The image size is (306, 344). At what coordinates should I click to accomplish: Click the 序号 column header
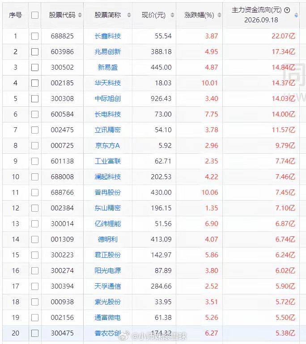coord(15,15)
